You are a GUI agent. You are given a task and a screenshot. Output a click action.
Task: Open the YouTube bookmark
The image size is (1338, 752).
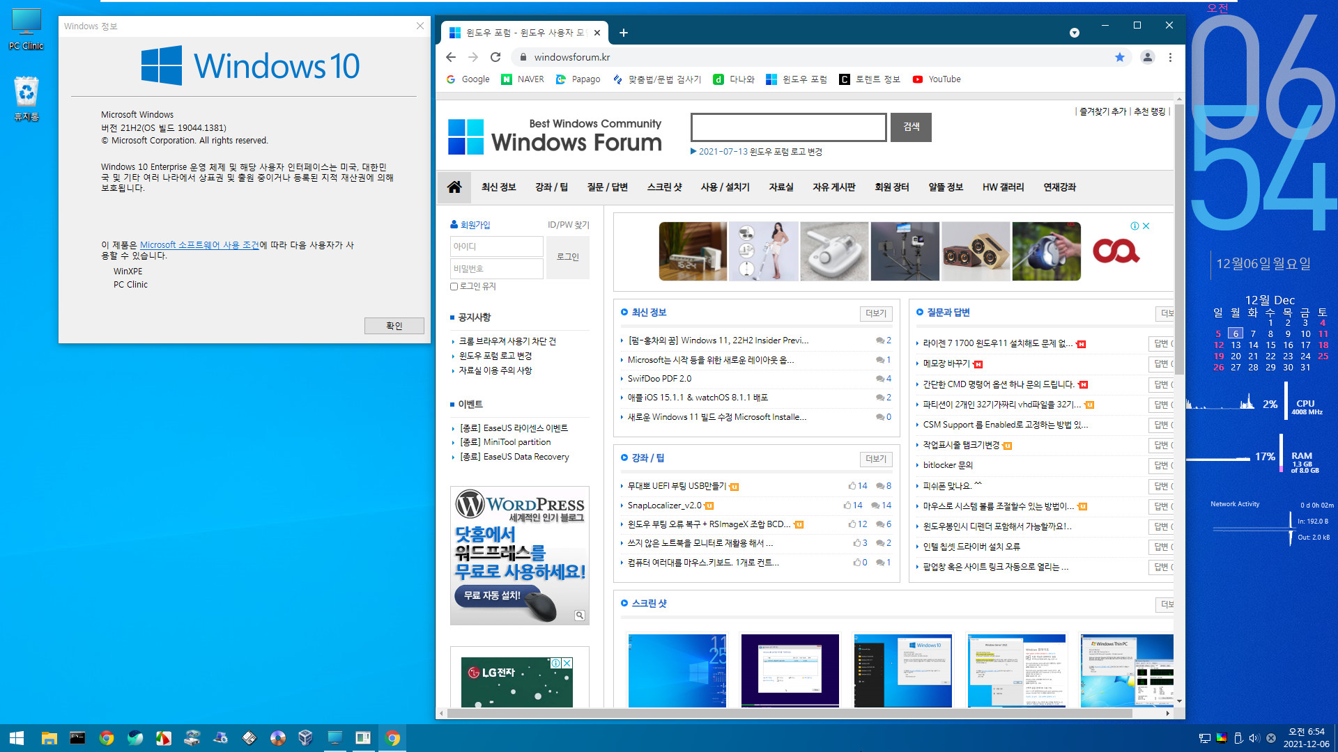pyautogui.click(x=936, y=79)
